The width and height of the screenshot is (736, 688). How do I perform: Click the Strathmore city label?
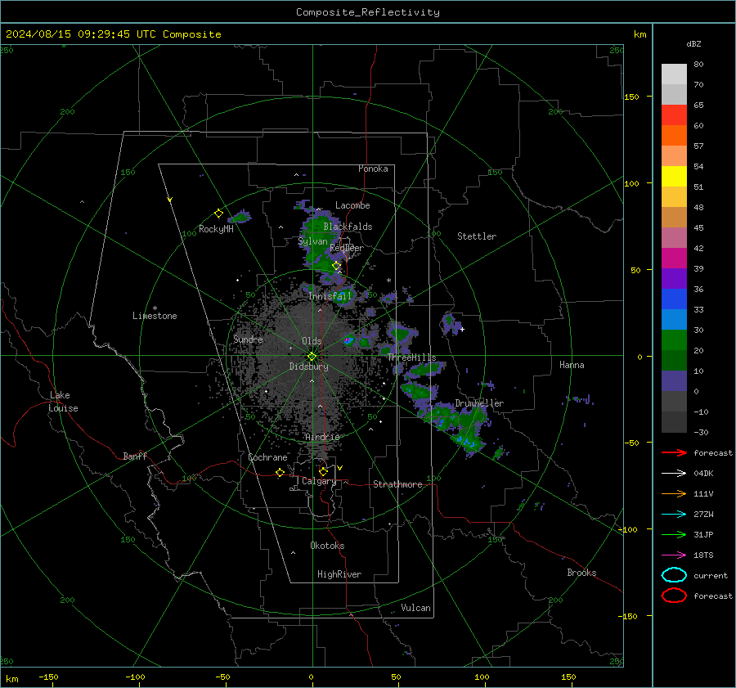click(397, 484)
